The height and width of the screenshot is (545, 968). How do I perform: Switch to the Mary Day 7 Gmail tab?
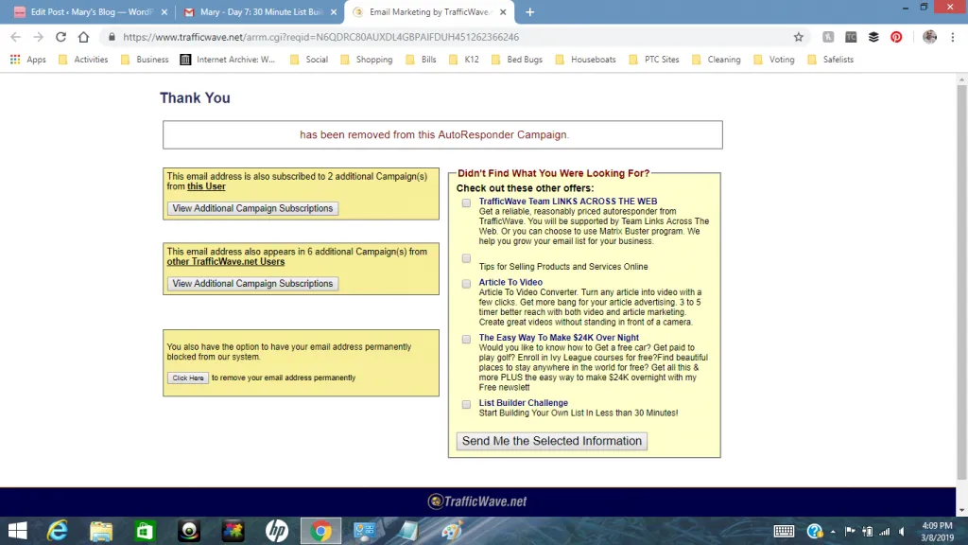(259, 11)
